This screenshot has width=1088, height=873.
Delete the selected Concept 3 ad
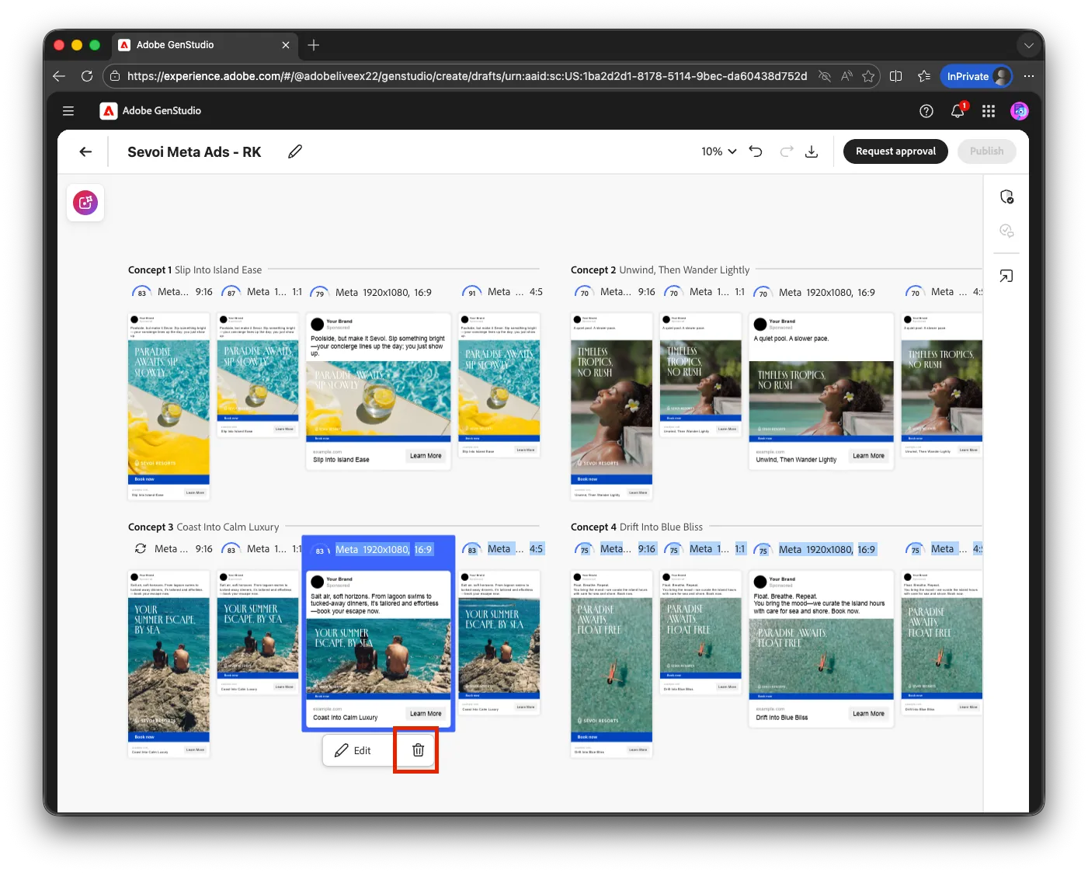pos(418,750)
